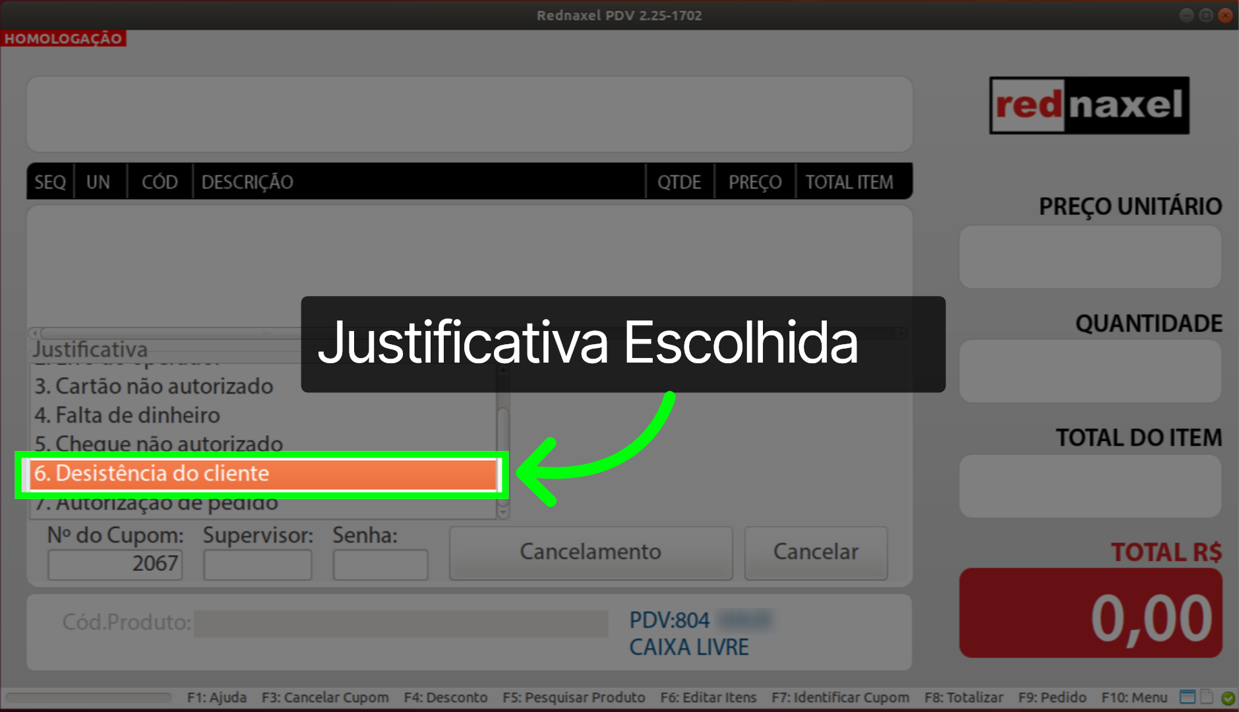Viewport: 1239px width, 712px height.
Task: Click the green checkmark status icon
Action: point(1228,697)
